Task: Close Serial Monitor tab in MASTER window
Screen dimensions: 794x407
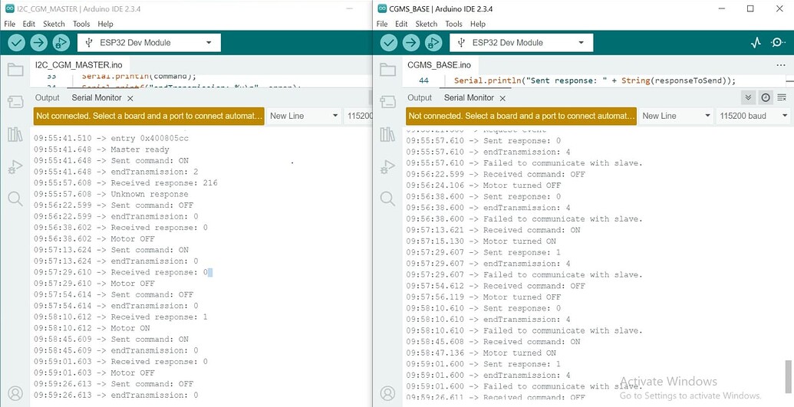Action: 130,98
